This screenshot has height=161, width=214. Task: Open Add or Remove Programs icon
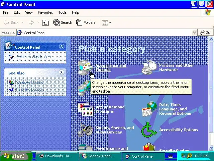(86, 109)
